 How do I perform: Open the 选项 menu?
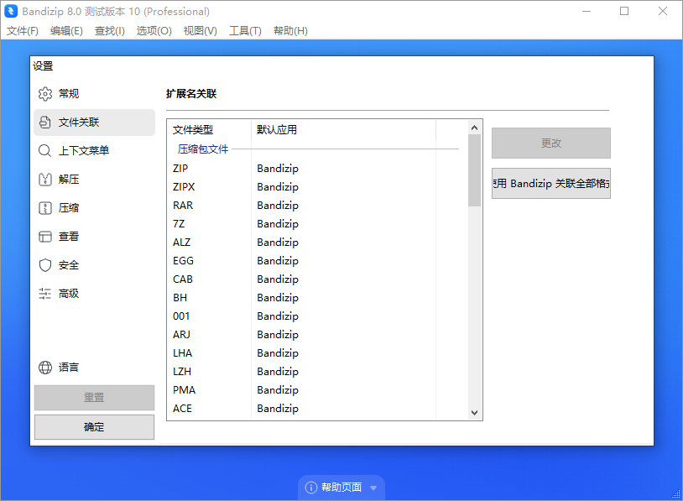(154, 30)
